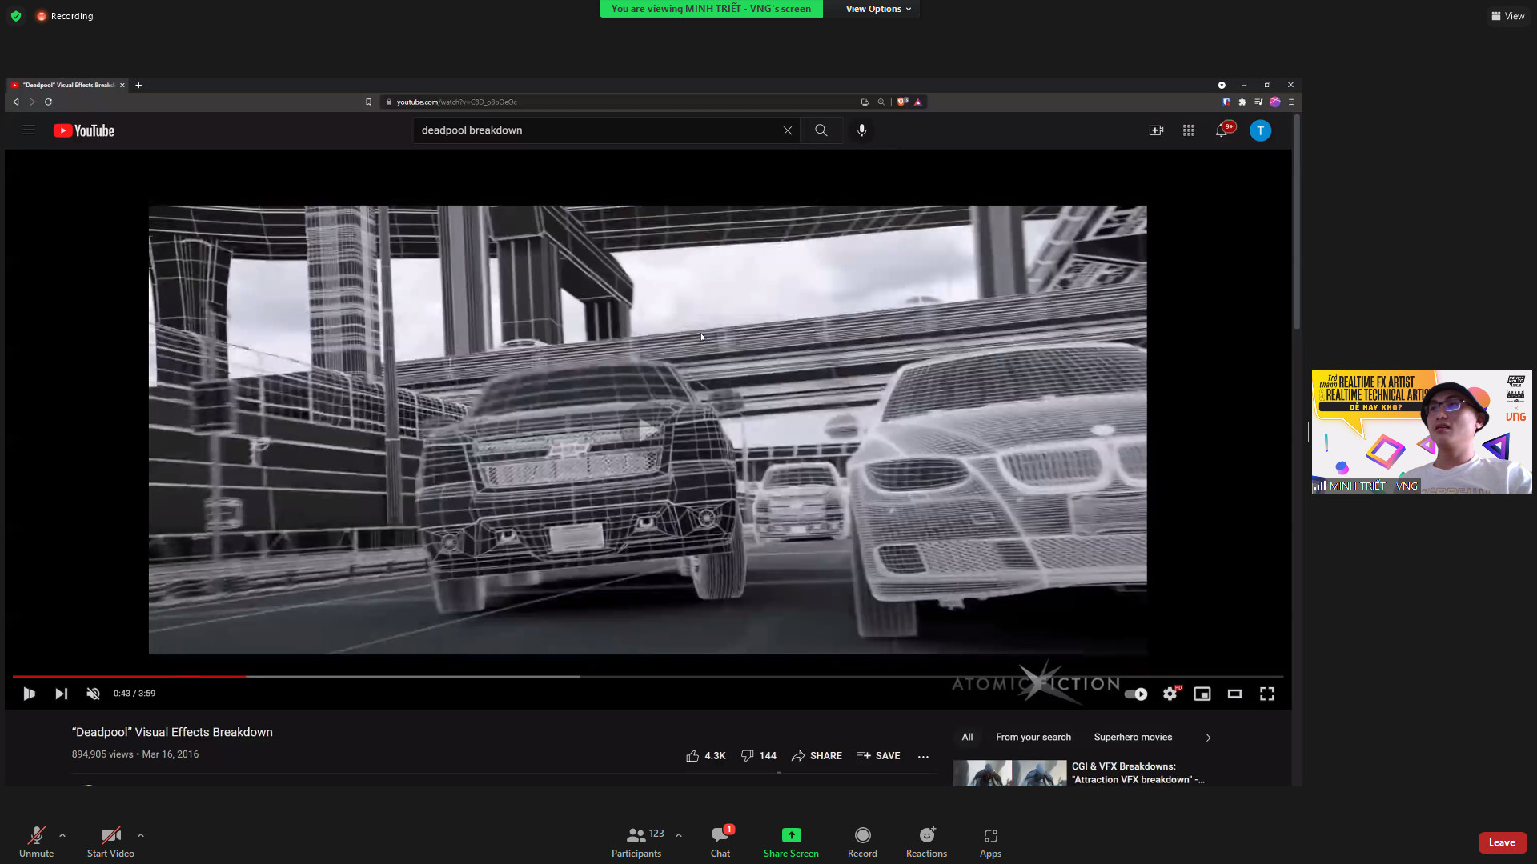Unmute the Zoom microphone
Image resolution: width=1537 pixels, height=864 pixels.
[x=36, y=842]
